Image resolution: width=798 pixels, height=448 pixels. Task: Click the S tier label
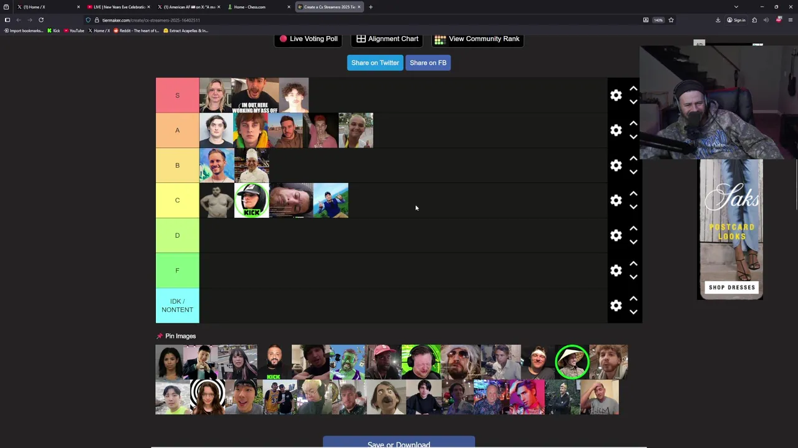177,95
